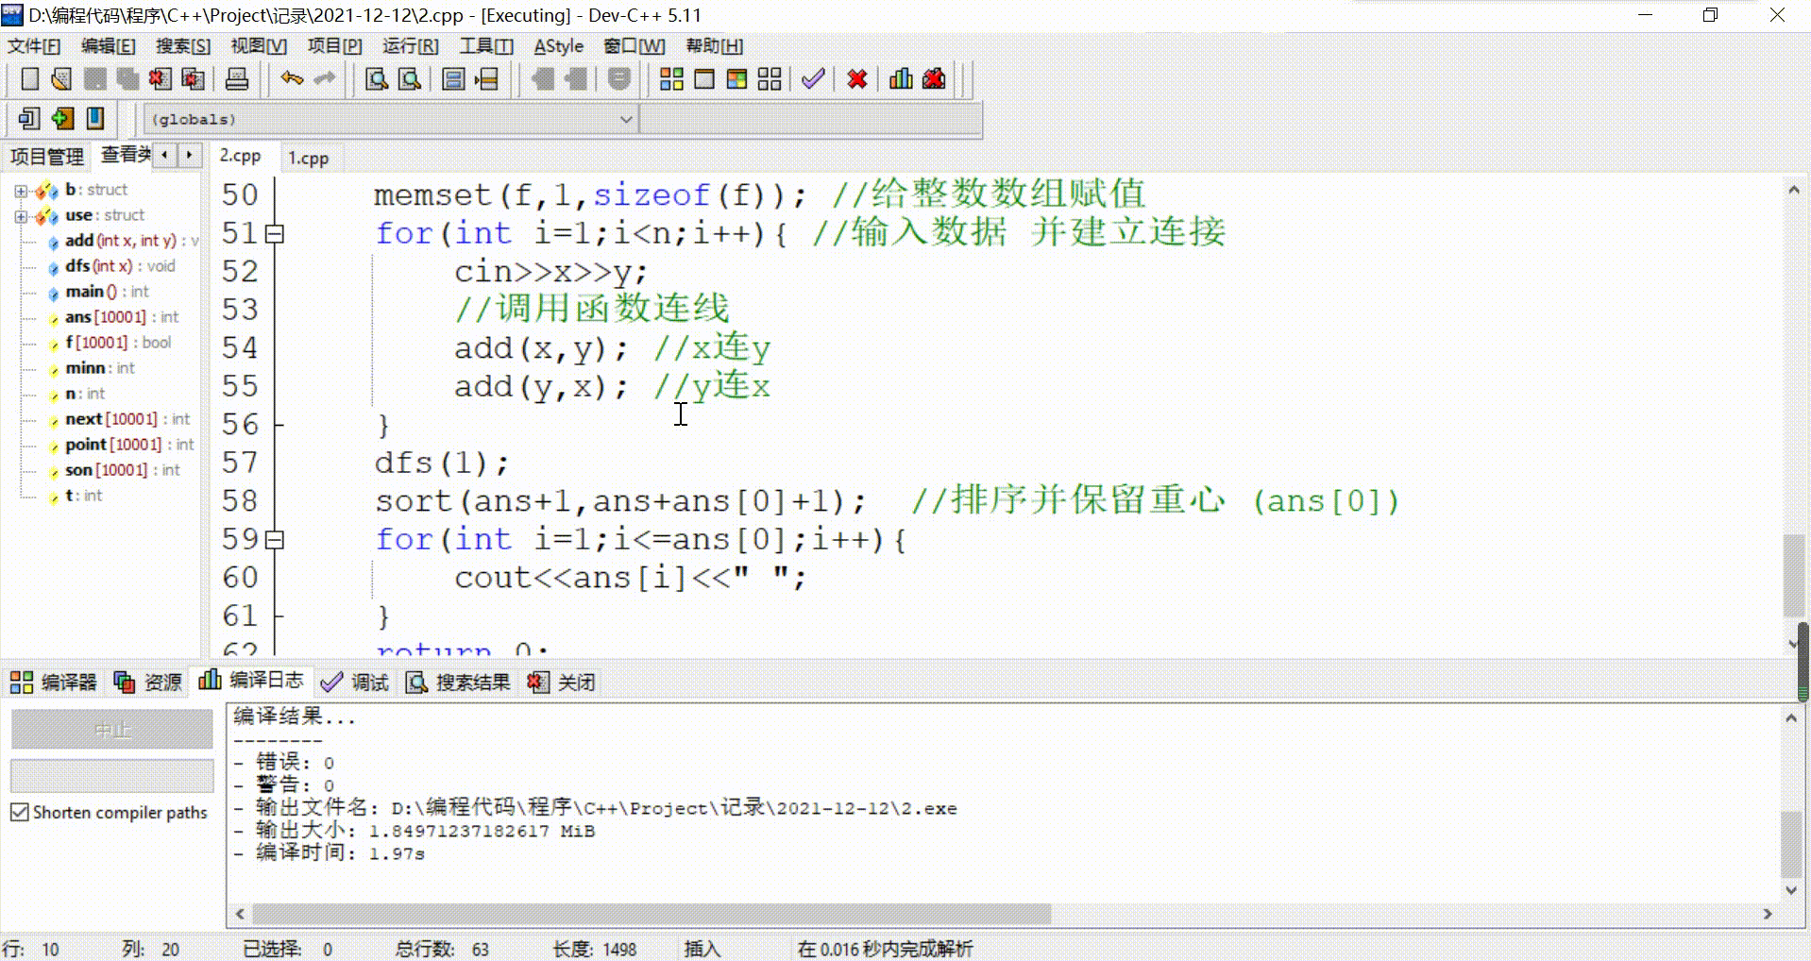Click the 关闭 bottom panel tab

(x=562, y=683)
